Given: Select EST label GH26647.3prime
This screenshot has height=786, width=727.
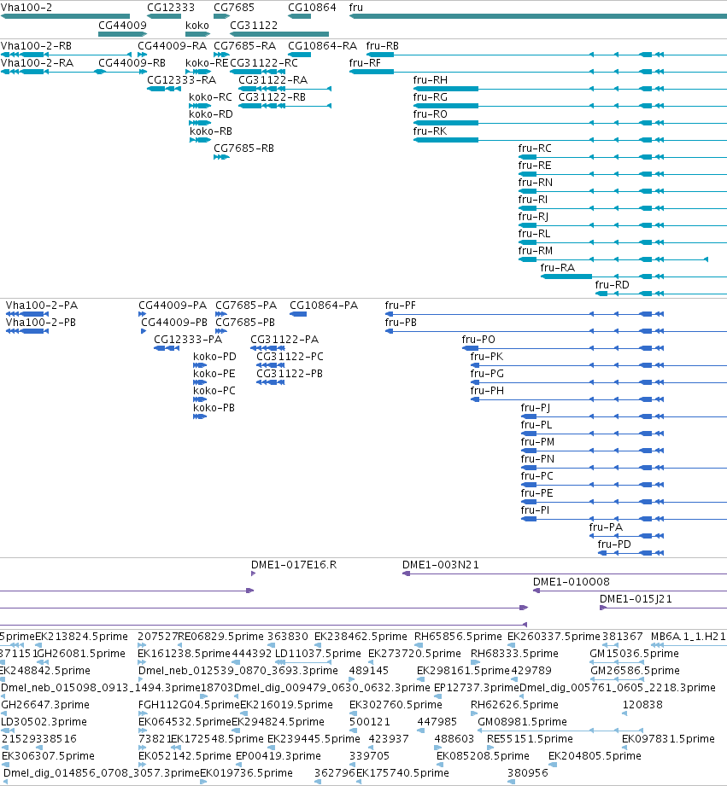Looking at the screenshot, I should click(x=45, y=704).
